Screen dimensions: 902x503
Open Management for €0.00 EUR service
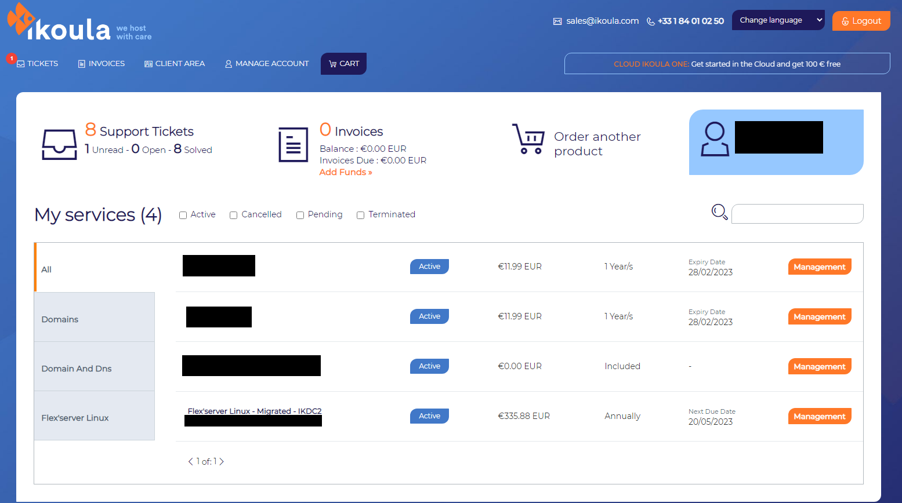[x=820, y=366]
